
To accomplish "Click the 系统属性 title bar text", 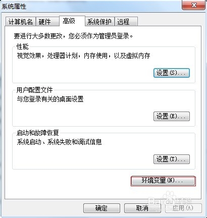I will pyautogui.click(x=14, y=7).
